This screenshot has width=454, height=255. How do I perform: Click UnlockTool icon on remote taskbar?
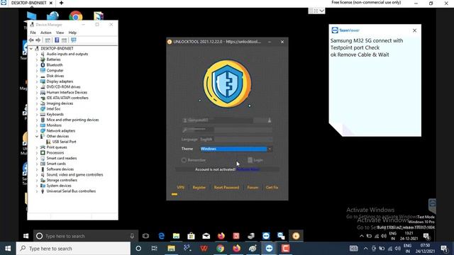296,236
